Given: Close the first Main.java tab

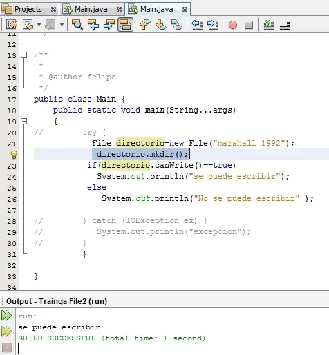Looking at the screenshot, I should pyautogui.click(x=119, y=10).
